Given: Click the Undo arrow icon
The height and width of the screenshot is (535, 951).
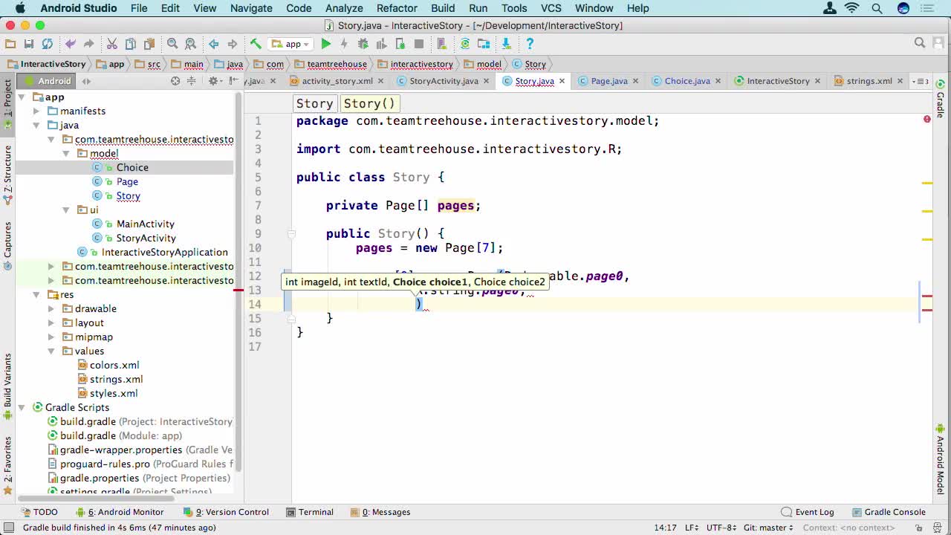Looking at the screenshot, I should point(71,44).
